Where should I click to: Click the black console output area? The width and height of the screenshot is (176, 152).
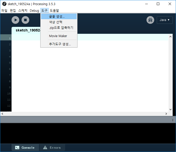[88, 133]
